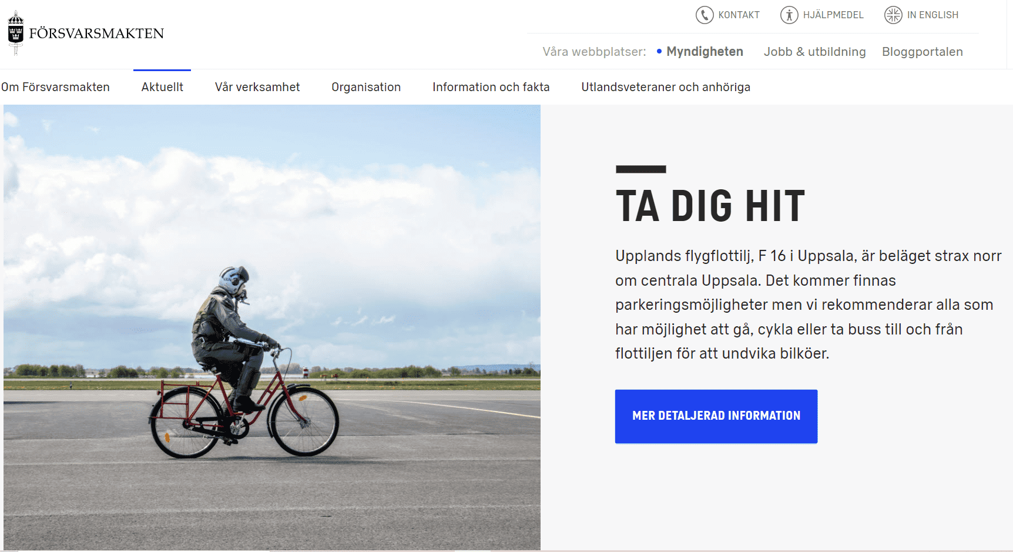Click the FÖRSVARSMAKTEN wordmark text
The width and height of the screenshot is (1013, 552).
[x=96, y=34]
